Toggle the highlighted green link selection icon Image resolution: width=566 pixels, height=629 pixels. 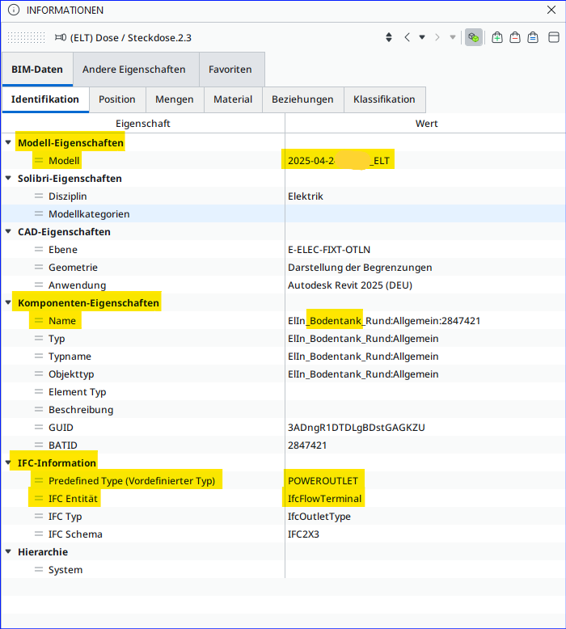(x=474, y=38)
